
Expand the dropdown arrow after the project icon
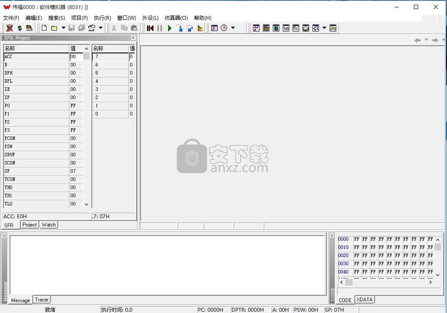click(100, 28)
